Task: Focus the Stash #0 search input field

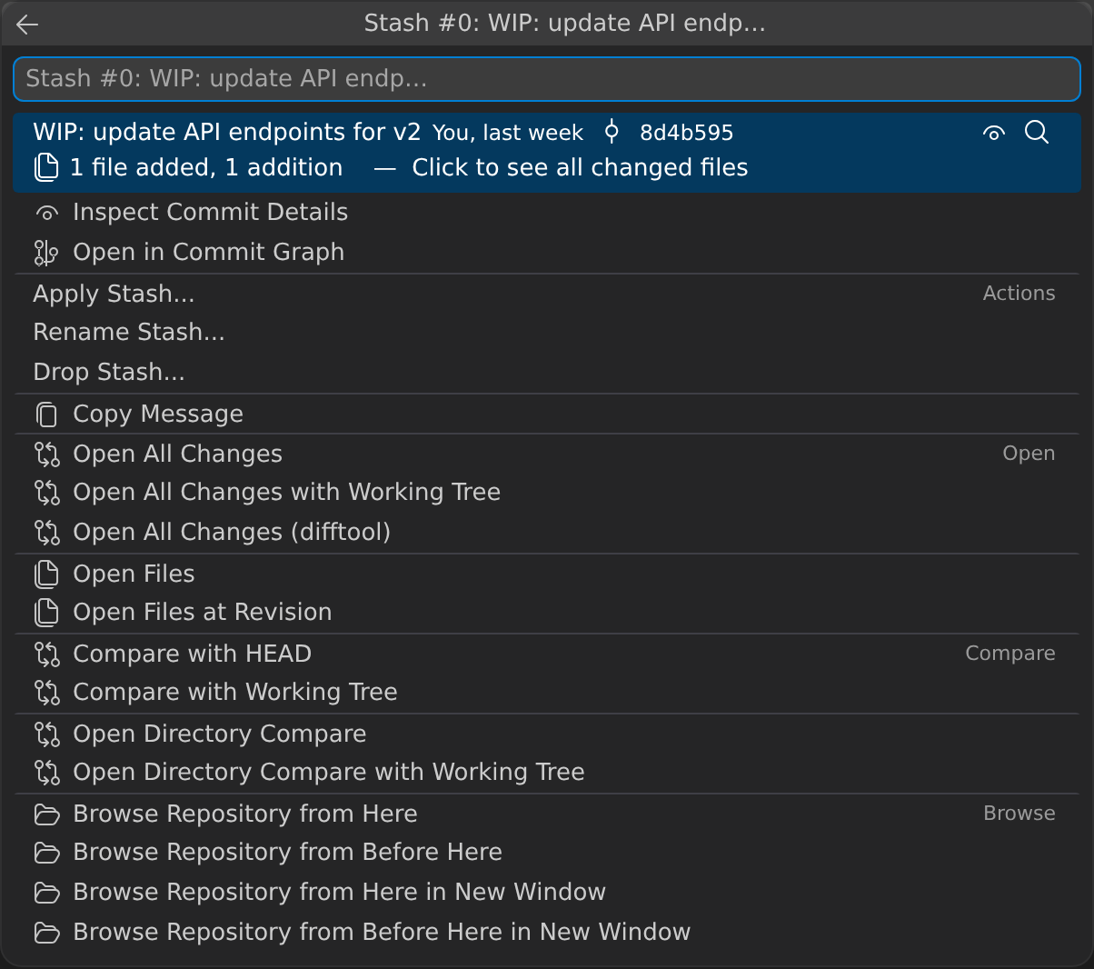Action: 547,79
